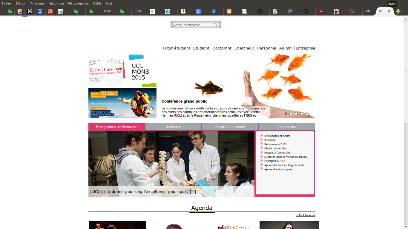Open the Doctorant link
Image resolution: width=408 pixels, height=229 pixels.
pyautogui.click(x=222, y=48)
